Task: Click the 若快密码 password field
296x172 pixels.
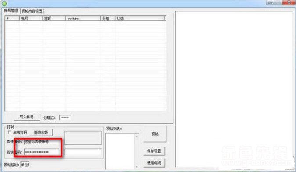Action: (x=42, y=152)
